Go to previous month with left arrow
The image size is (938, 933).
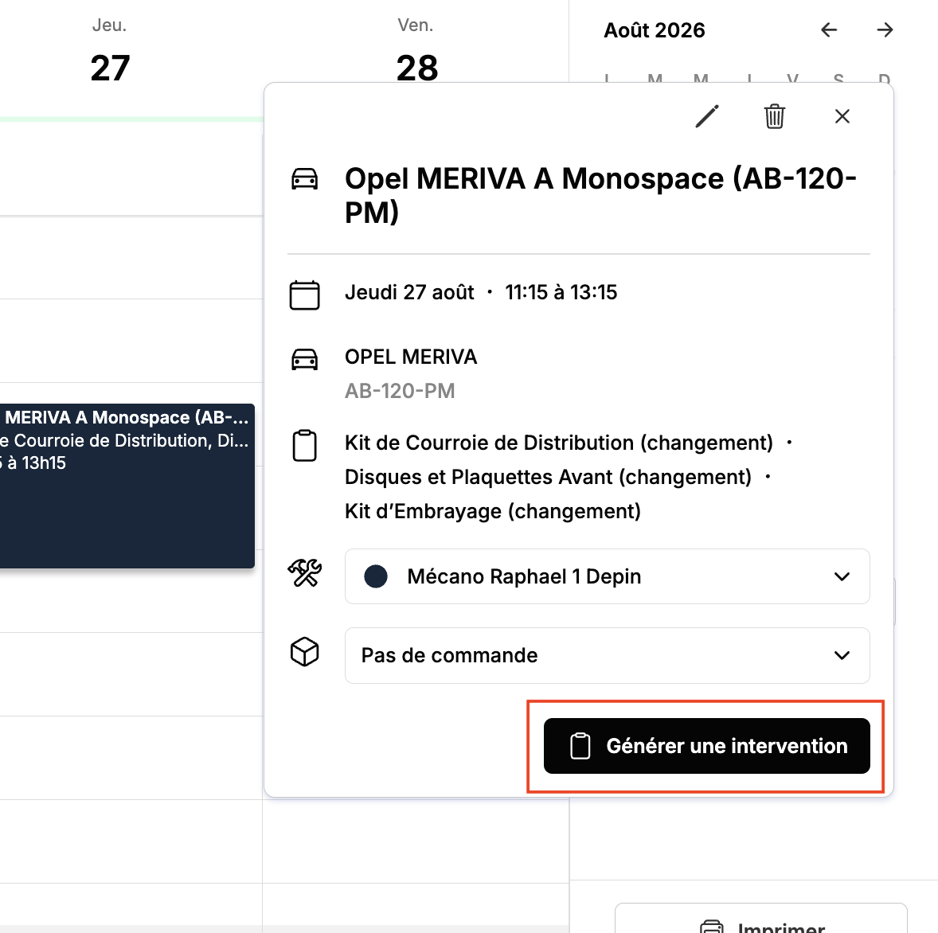tap(829, 30)
